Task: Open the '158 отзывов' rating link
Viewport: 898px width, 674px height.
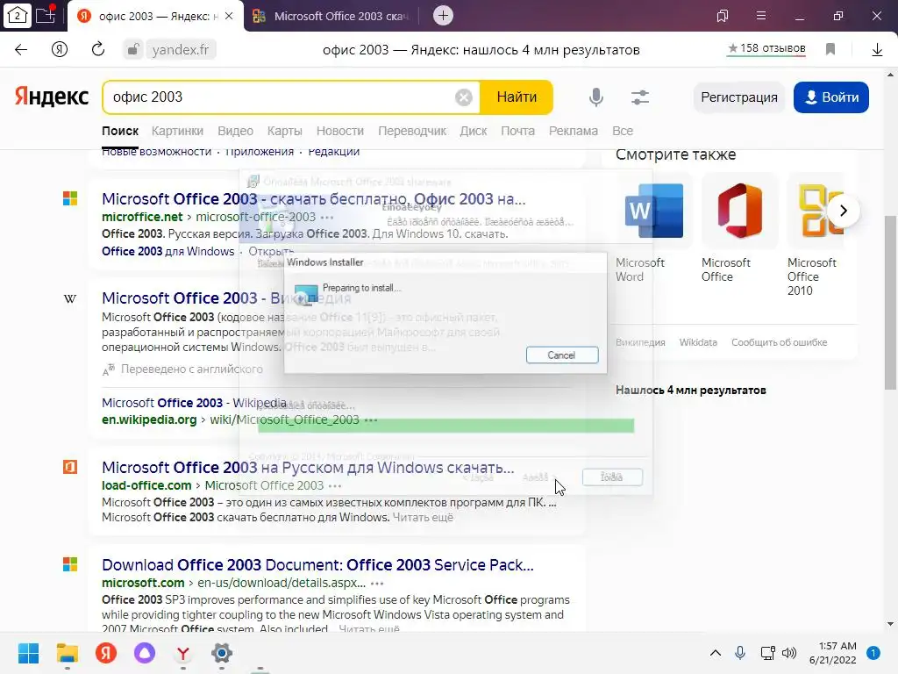Action: coord(766,48)
